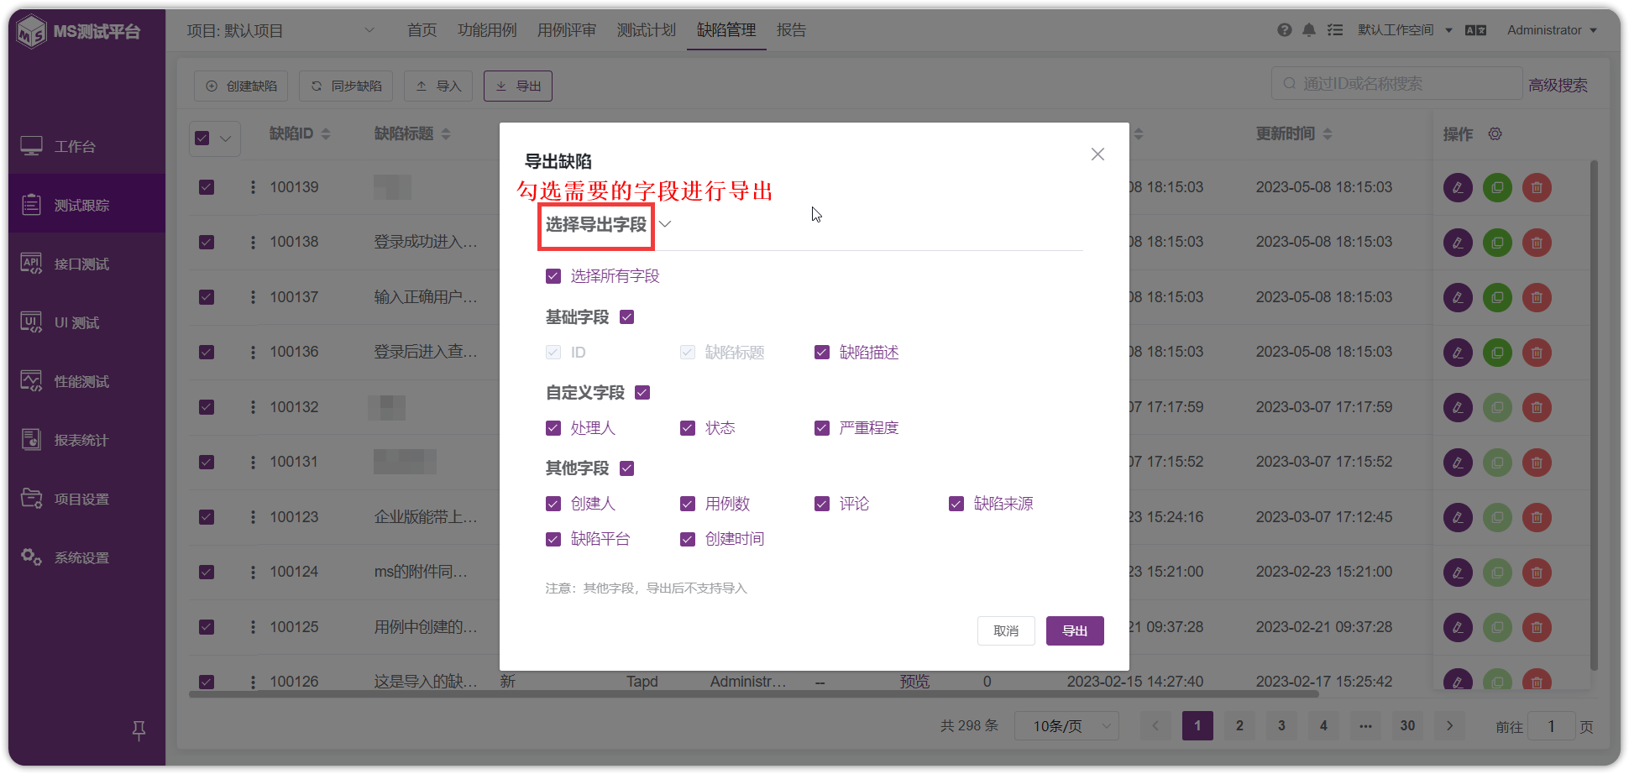Toggle the 选择所有字段 checkbox

553,276
